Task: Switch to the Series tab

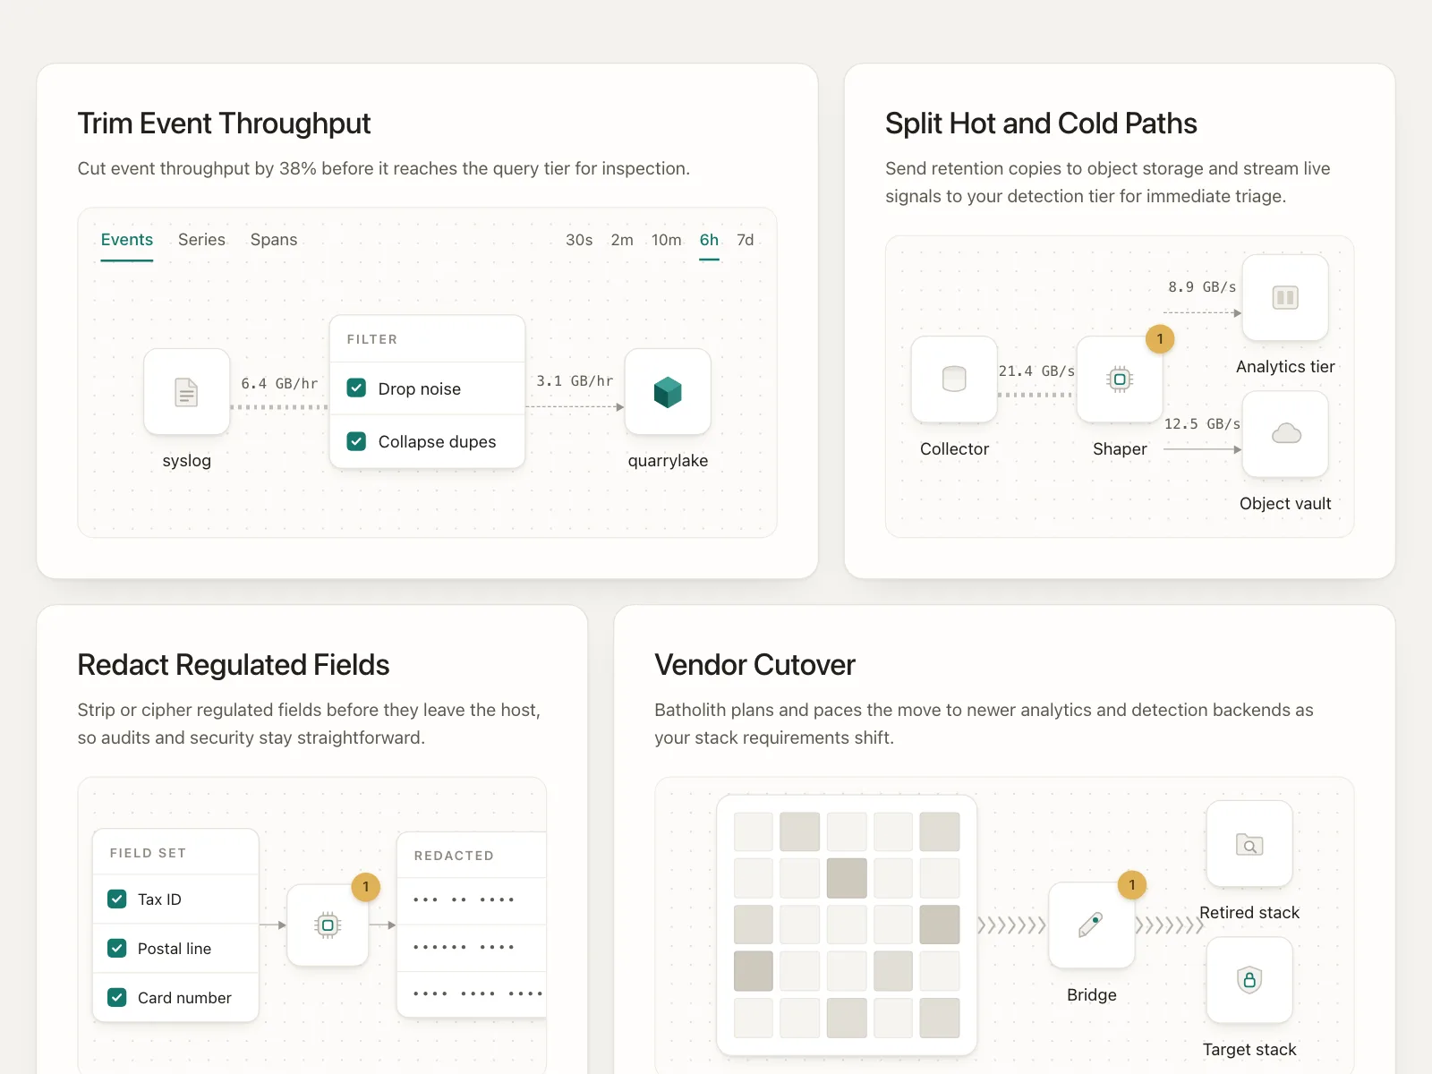Action: point(201,240)
